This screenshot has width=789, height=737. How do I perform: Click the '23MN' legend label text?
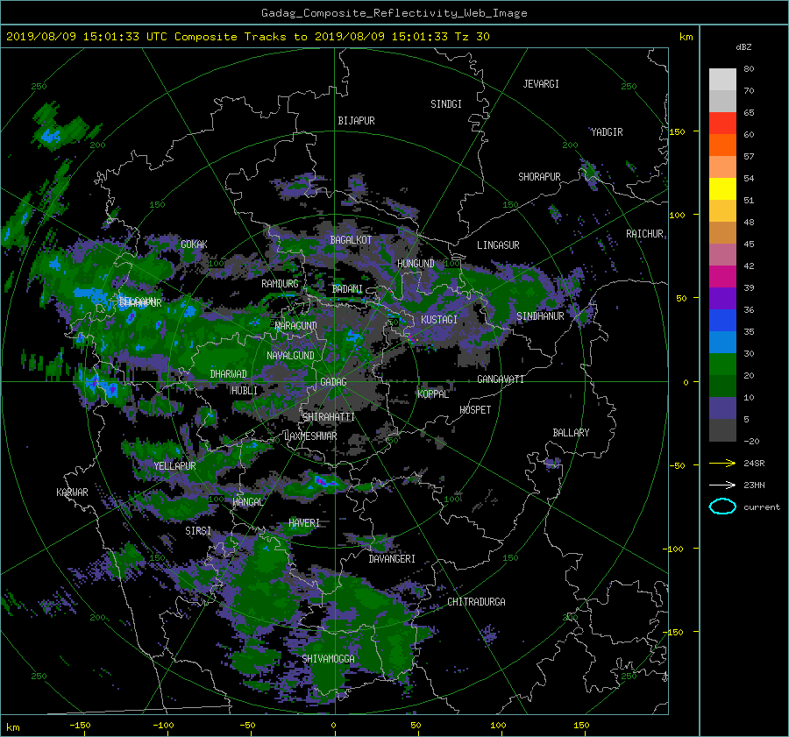[x=754, y=485]
